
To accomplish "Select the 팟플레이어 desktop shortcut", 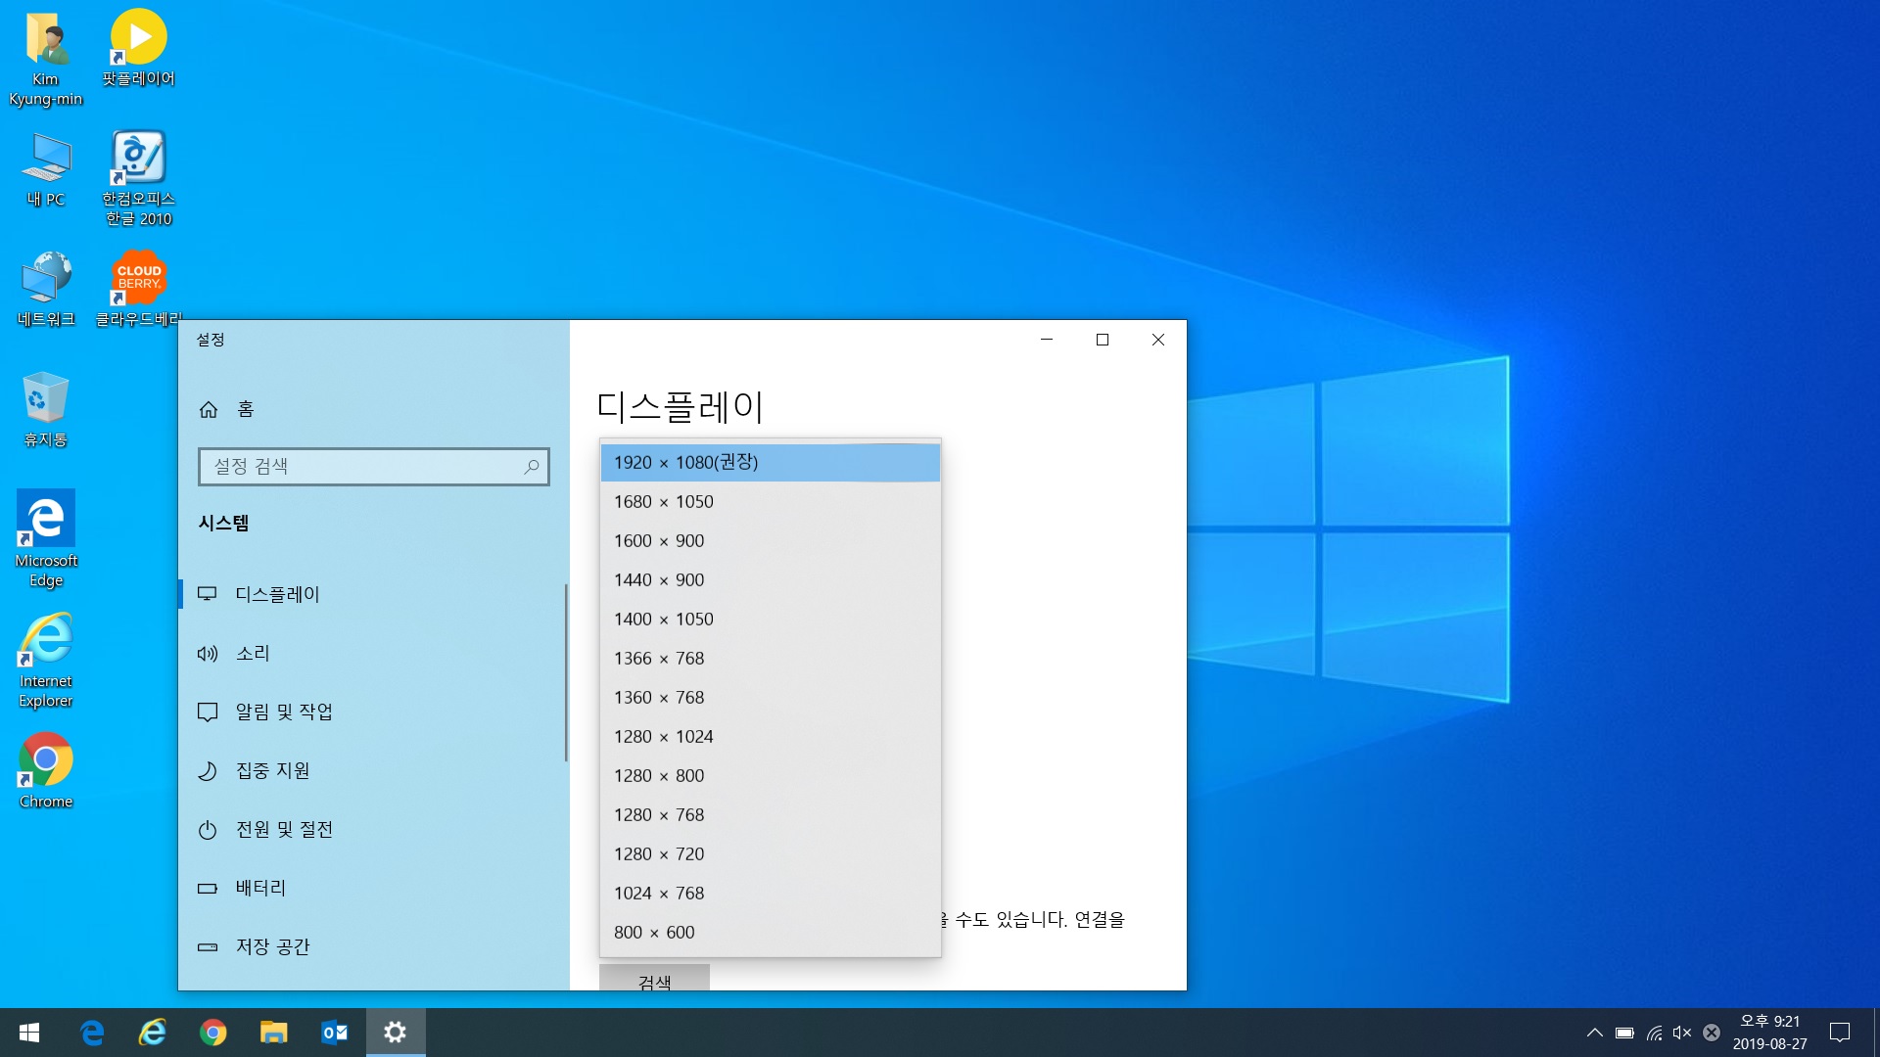I will pyautogui.click(x=138, y=49).
